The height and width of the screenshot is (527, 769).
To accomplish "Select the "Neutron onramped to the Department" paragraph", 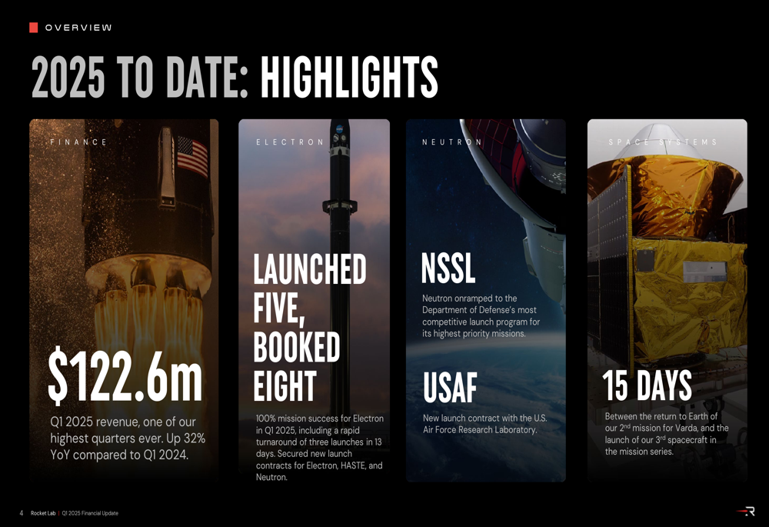I will [481, 316].
